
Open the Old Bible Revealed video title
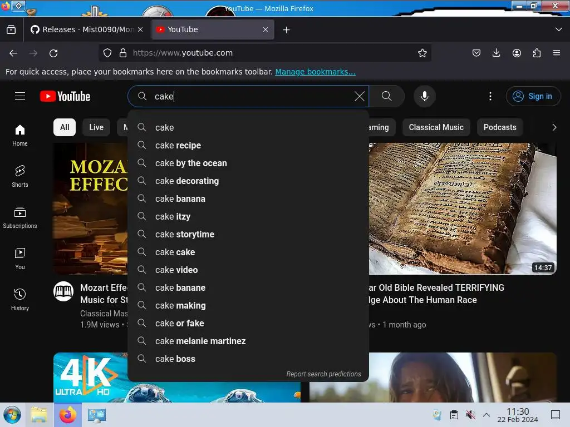436,294
